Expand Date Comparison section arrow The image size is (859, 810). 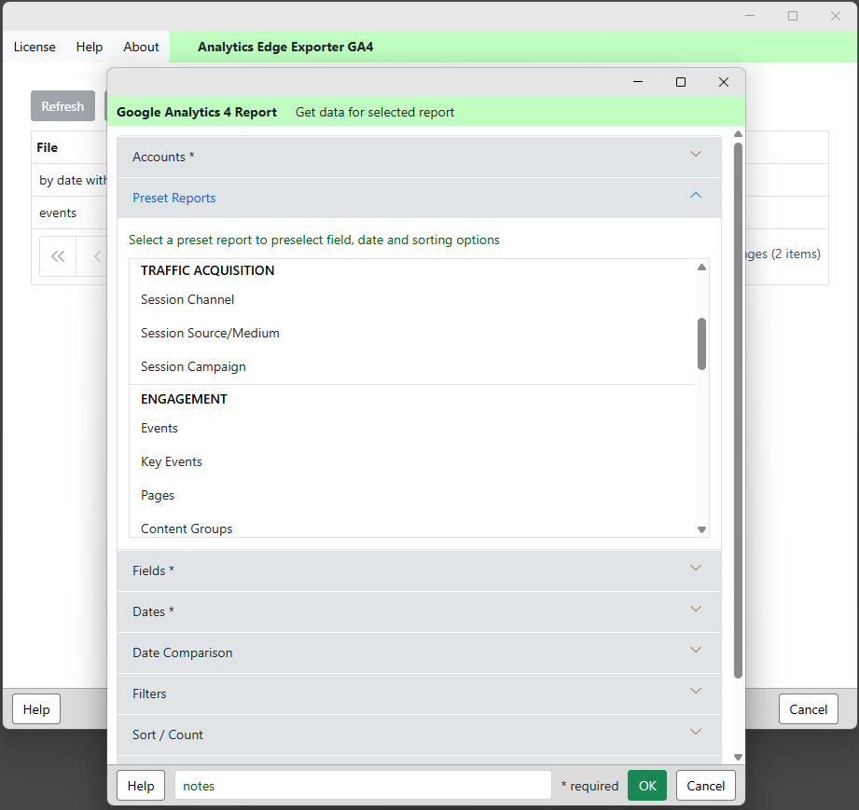[695, 651]
